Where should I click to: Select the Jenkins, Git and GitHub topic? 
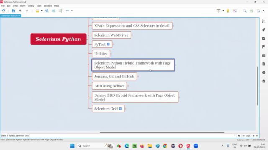pyautogui.click(x=114, y=77)
